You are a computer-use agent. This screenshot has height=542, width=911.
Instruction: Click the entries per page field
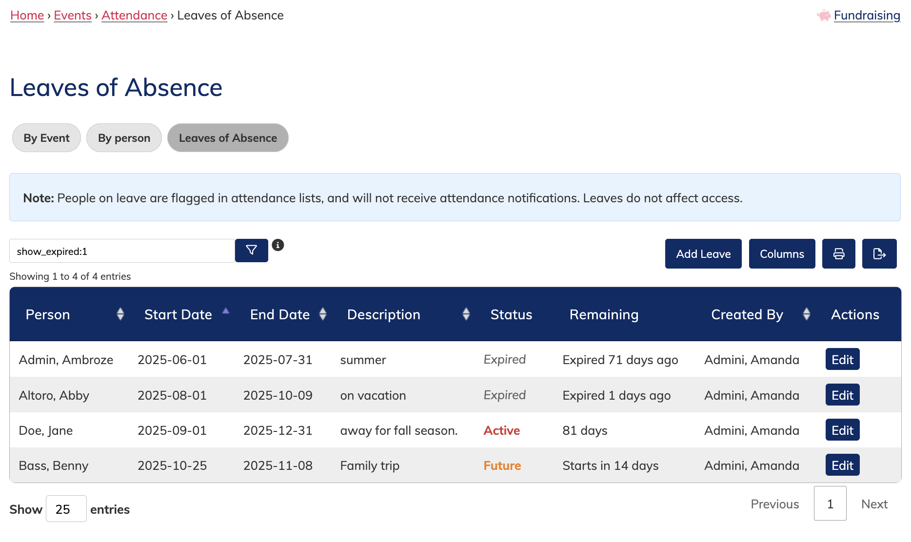[x=66, y=509]
